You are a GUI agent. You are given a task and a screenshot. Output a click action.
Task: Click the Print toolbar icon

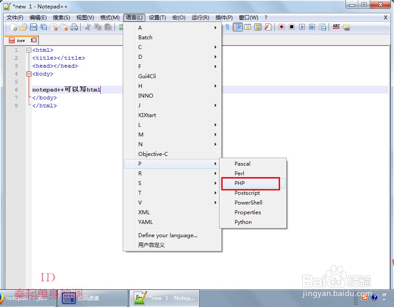coord(74,27)
